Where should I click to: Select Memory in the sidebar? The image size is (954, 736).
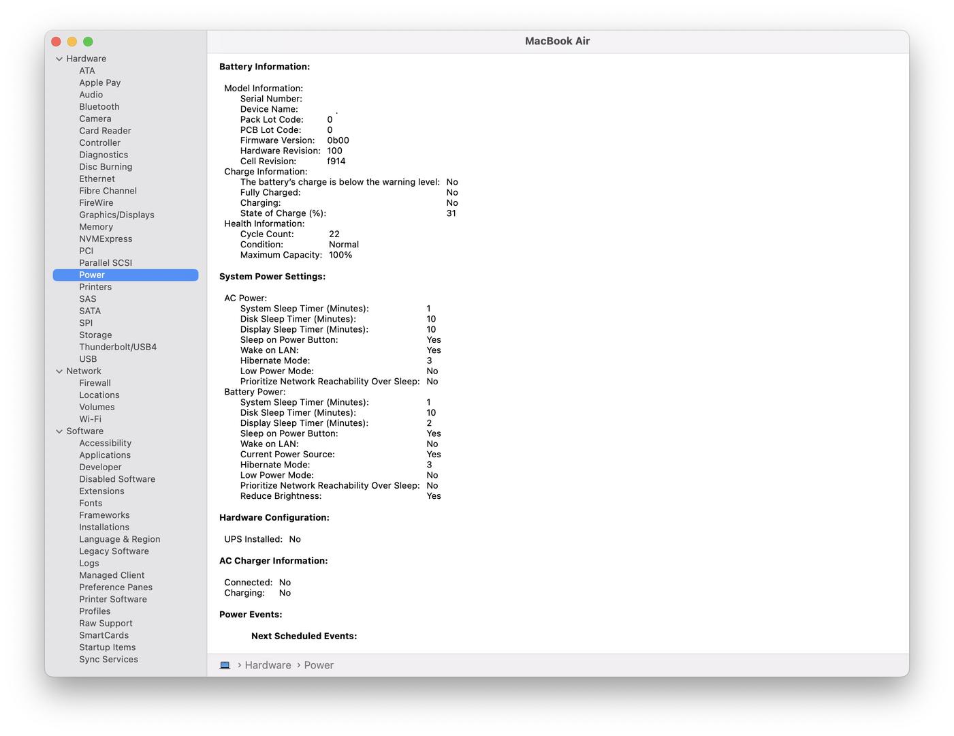(x=96, y=227)
